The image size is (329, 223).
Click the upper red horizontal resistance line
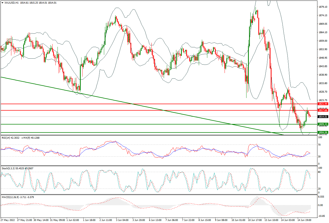[x=159, y=104]
